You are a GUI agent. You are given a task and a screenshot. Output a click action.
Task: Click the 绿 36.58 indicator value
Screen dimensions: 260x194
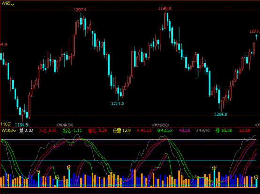click(224, 131)
